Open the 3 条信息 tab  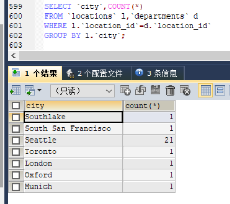click(158, 73)
